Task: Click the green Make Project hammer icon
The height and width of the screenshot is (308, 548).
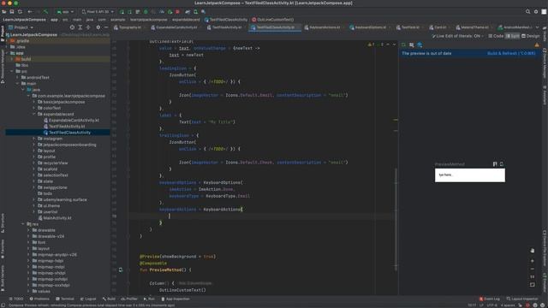Action: [45, 12]
